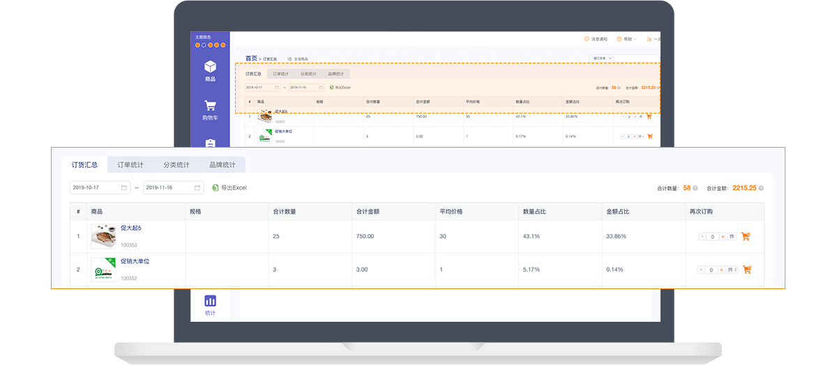Open the 商品 section in sidebar
This screenshot has width=837, height=365.
click(210, 70)
